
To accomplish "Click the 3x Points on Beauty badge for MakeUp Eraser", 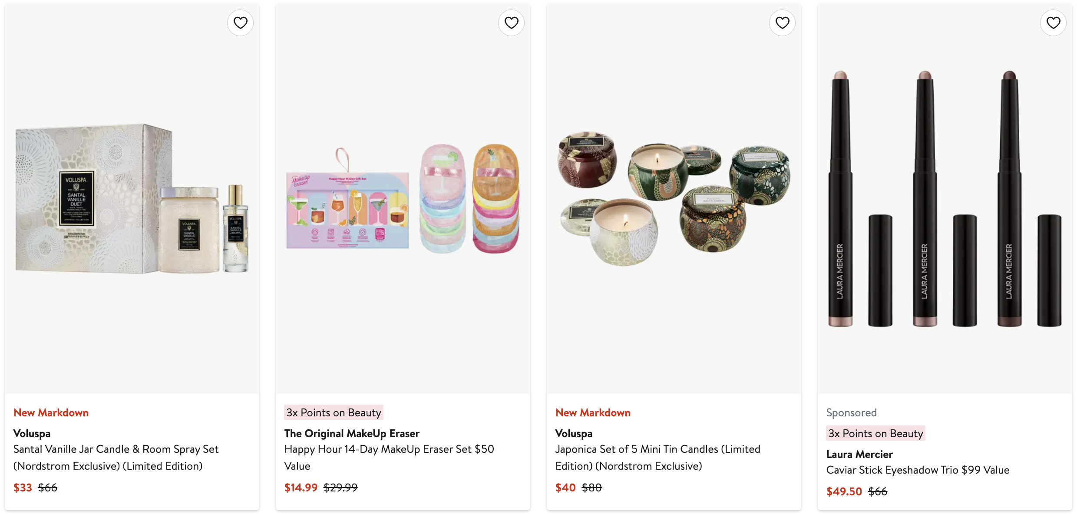I will tap(334, 412).
